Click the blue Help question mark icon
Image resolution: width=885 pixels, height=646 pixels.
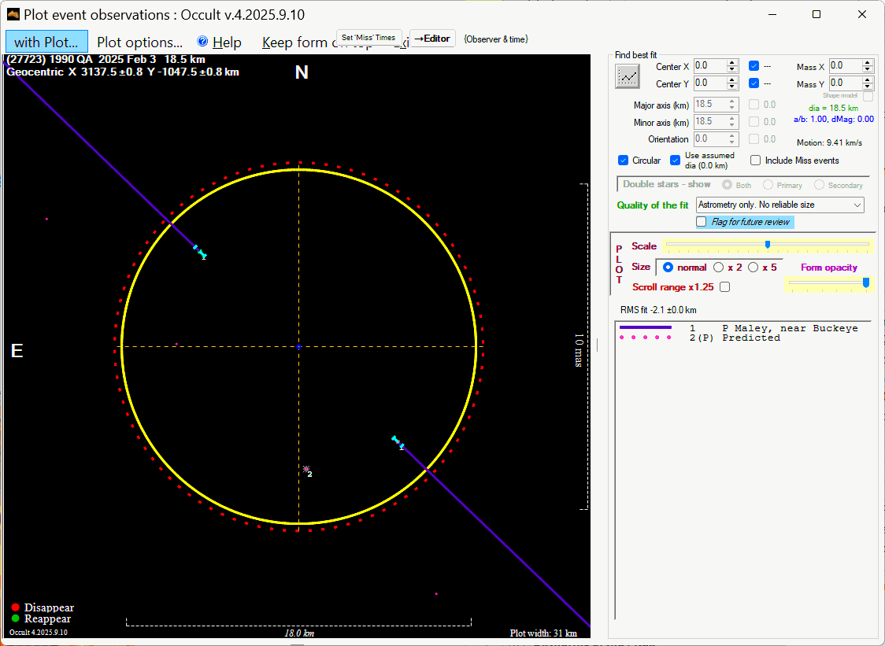click(x=202, y=42)
